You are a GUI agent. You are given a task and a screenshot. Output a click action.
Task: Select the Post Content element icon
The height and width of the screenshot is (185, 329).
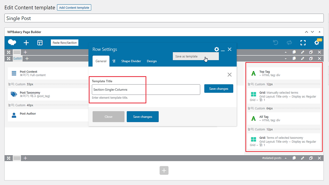click(x=14, y=73)
